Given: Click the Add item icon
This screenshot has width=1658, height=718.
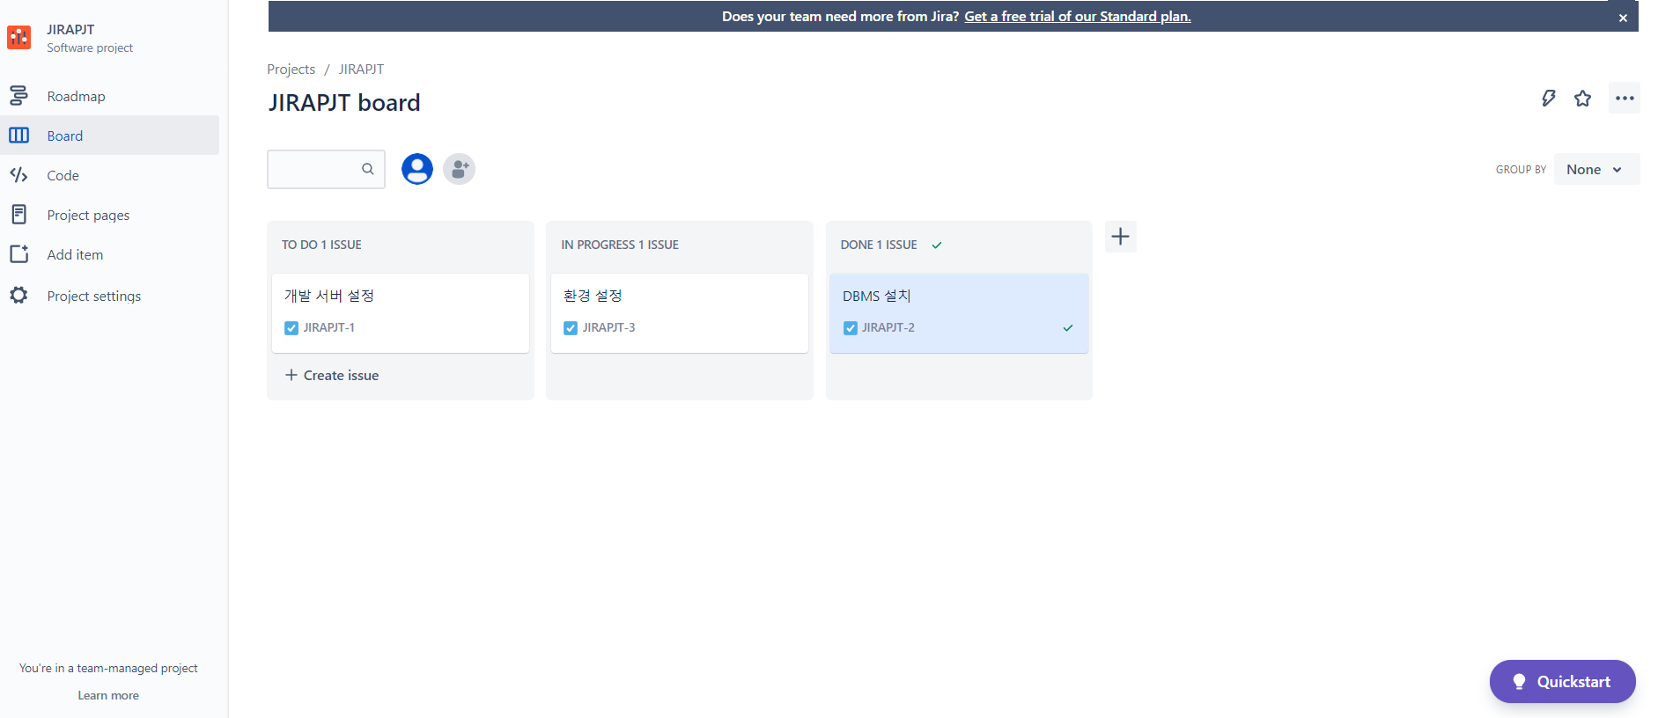Looking at the screenshot, I should point(18,253).
